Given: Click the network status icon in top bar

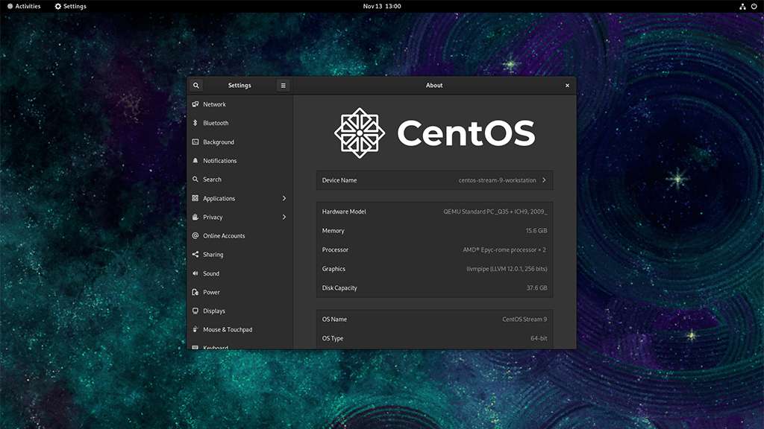Looking at the screenshot, I should (x=742, y=6).
